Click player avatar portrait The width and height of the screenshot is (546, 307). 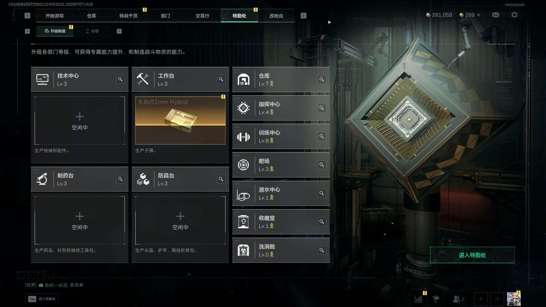pyautogui.click(x=514, y=299)
